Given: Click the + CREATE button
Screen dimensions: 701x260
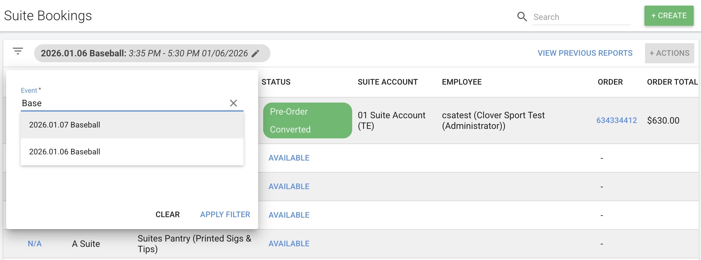Looking at the screenshot, I should (x=669, y=16).
